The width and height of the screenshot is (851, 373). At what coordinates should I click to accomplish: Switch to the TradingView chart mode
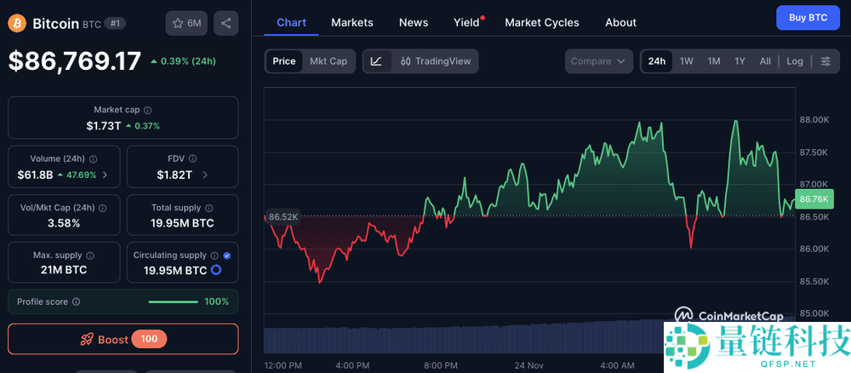pyautogui.click(x=435, y=61)
